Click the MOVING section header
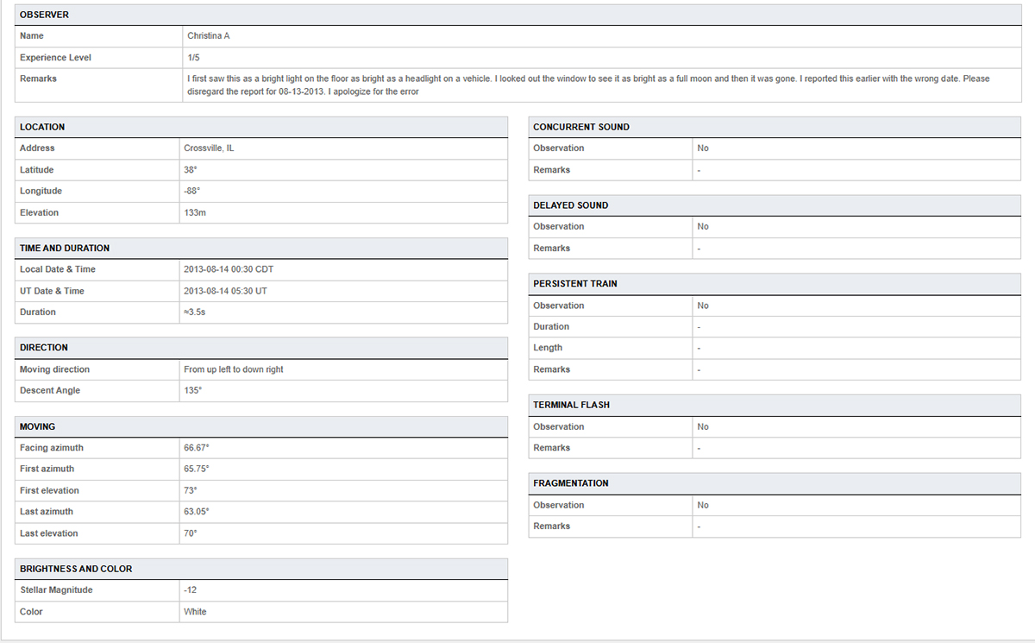Screen dimensions: 1035x643 [36, 426]
